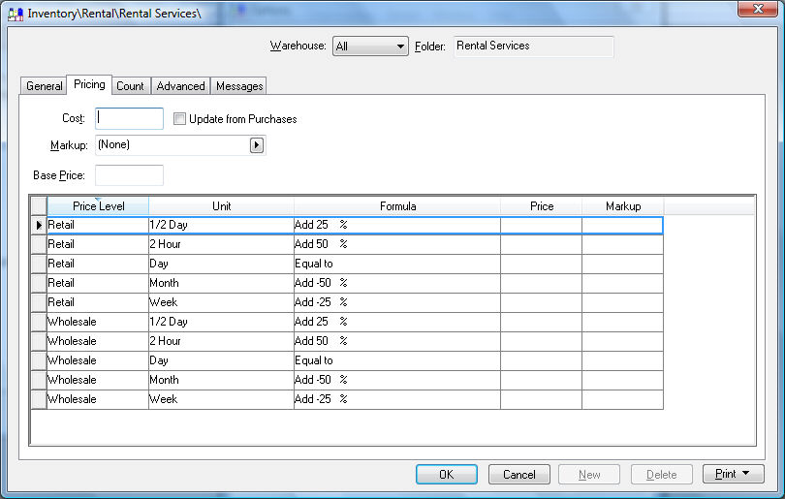Open the Messages tab
This screenshot has width=785, height=499.
pos(239,86)
